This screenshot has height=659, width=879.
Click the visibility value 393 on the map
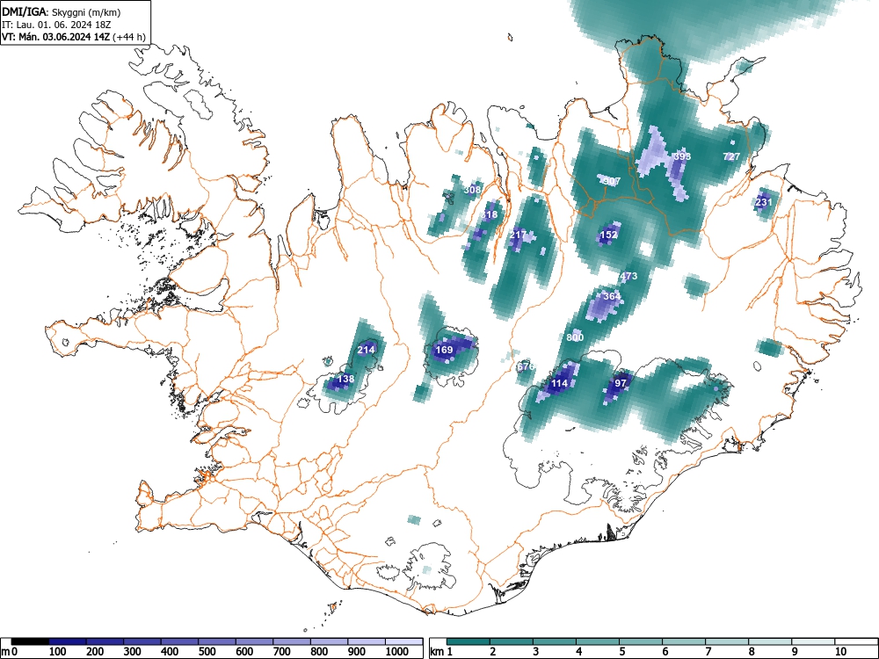682,156
